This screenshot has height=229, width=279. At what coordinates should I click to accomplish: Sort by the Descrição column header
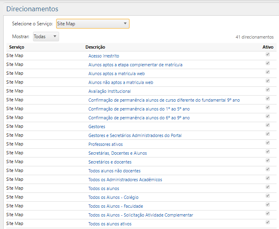(95, 47)
